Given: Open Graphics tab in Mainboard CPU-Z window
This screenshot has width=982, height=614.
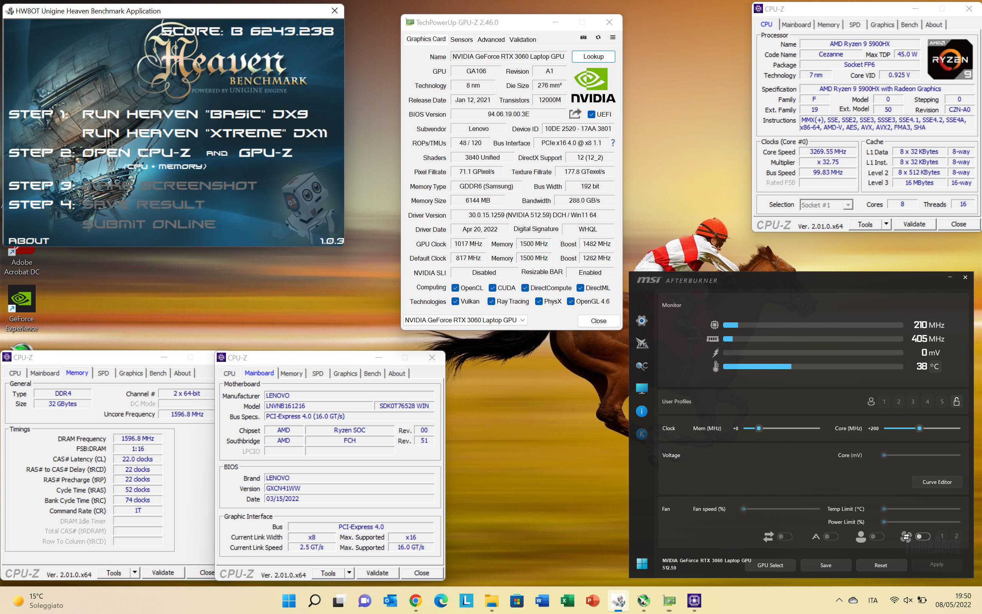Looking at the screenshot, I should [345, 373].
